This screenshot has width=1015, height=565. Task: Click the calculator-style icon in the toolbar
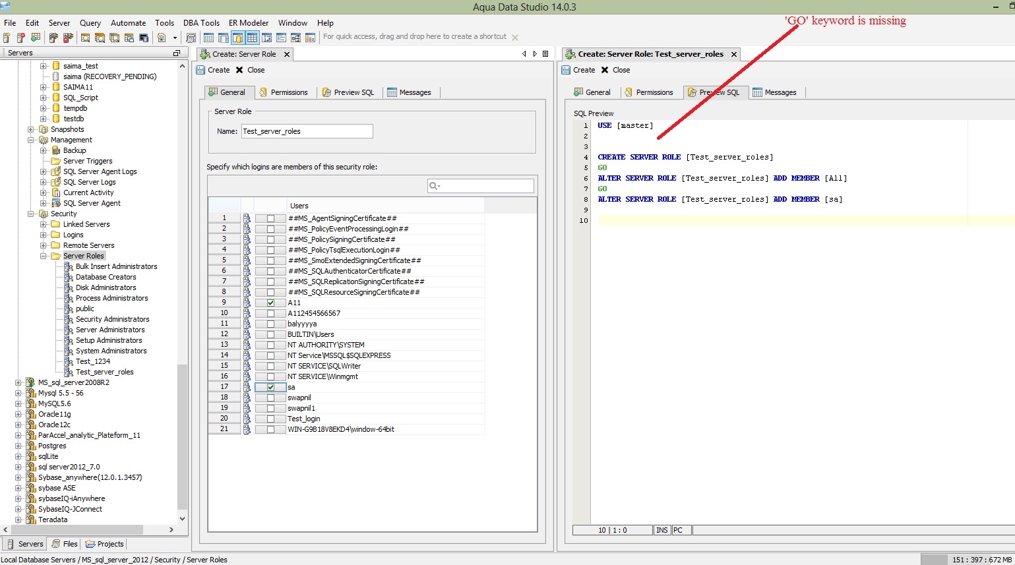click(191, 38)
